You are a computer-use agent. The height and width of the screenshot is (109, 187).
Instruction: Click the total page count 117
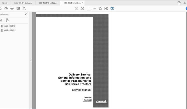coord(94,8)
